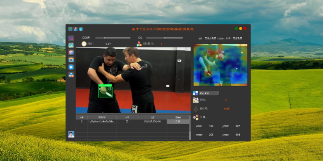Screen dimensions: 323x161
Task: Adjust the IOU threshold slider
Action: (164, 38)
